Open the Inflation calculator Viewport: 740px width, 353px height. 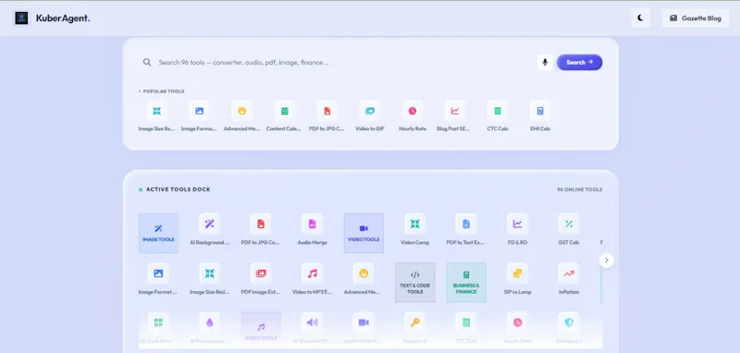pyautogui.click(x=569, y=279)
